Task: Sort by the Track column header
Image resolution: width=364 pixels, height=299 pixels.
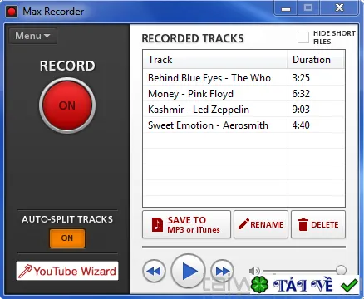Action: pyautogui.click(x=215, y=60)
